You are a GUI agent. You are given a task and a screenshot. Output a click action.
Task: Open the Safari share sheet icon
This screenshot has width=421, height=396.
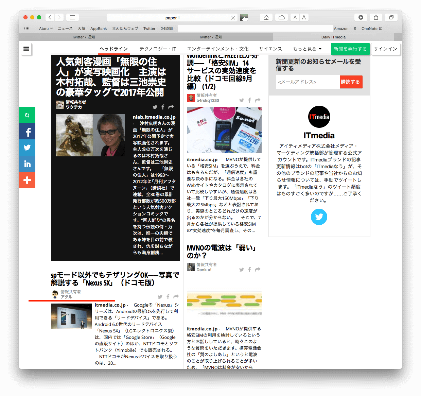pos(376,17)
